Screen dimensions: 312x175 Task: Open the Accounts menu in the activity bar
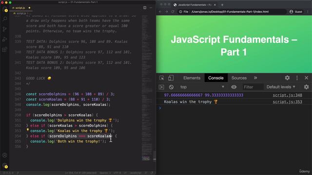(5, 155)
